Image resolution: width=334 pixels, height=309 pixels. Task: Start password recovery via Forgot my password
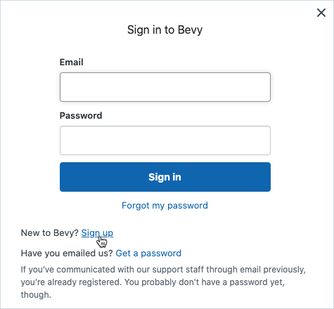click(x=165, y=206)
